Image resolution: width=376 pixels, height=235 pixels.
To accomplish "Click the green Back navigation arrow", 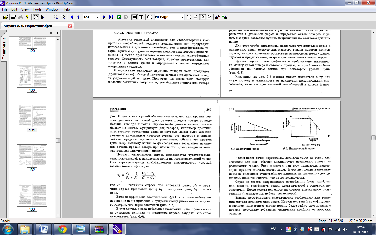I will 119,17.
